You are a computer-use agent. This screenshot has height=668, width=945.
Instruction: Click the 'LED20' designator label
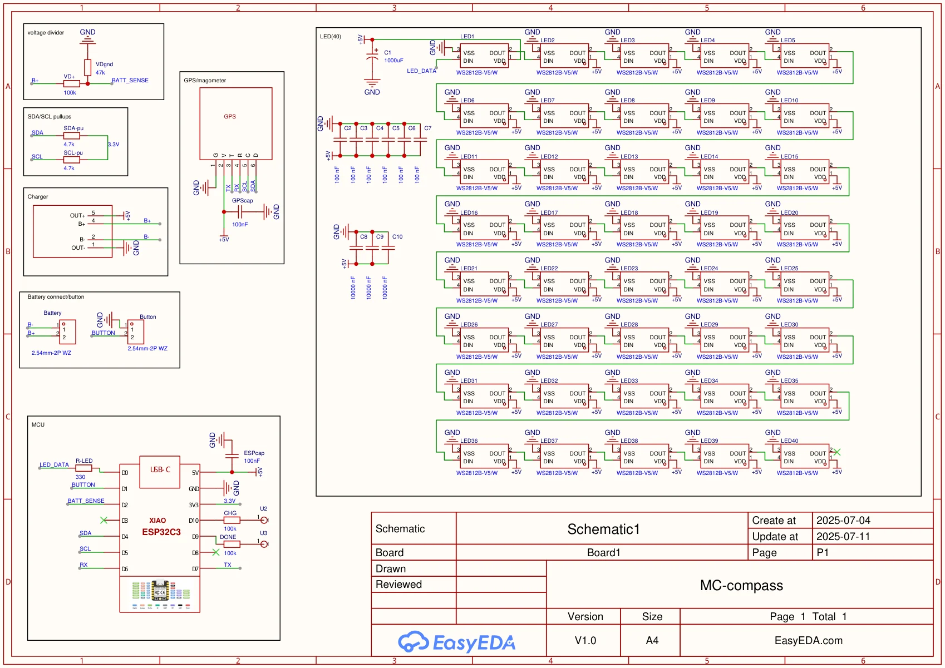789,213
